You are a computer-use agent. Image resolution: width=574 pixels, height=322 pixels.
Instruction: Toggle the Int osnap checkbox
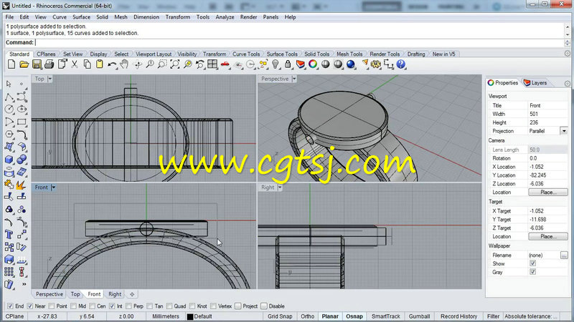tap(112, 306)
